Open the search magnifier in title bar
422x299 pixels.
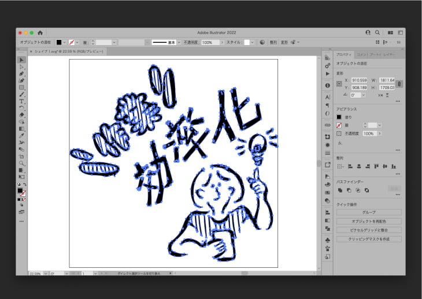pos(377,32)
